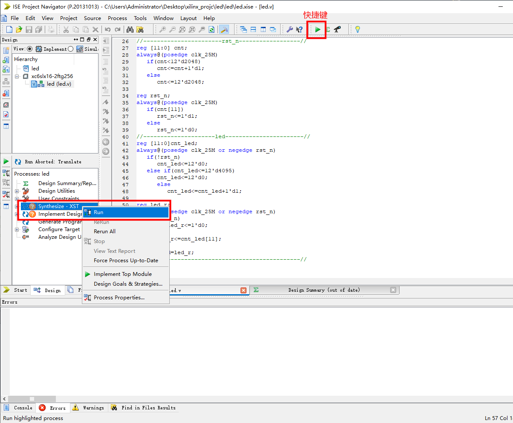Click the green Implement Top Module toolbar button
This screenshot has height=423, width=513.
318,29
